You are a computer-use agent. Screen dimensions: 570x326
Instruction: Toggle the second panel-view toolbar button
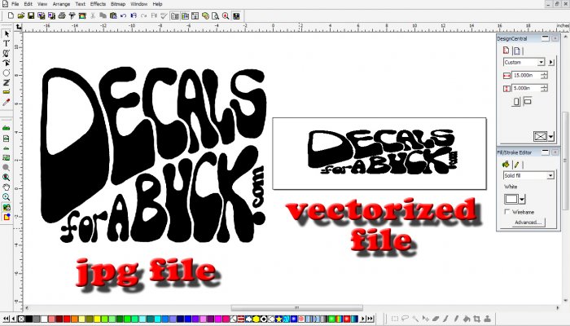tap(185, 15)
